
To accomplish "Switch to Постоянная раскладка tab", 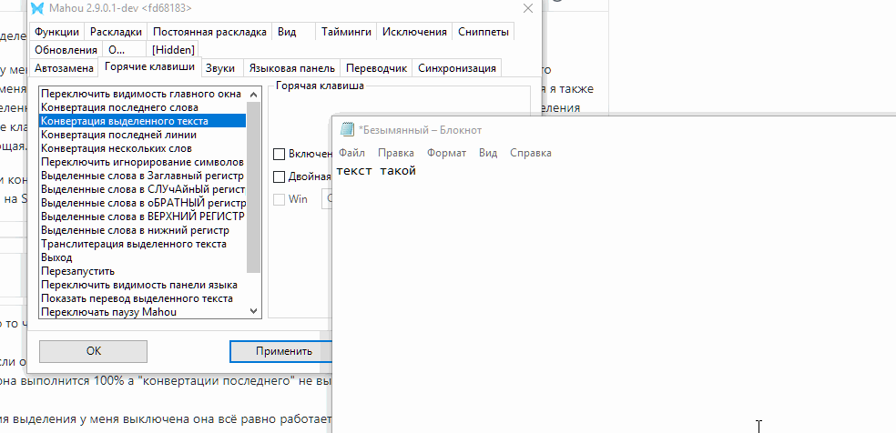I will click(209, 32).
